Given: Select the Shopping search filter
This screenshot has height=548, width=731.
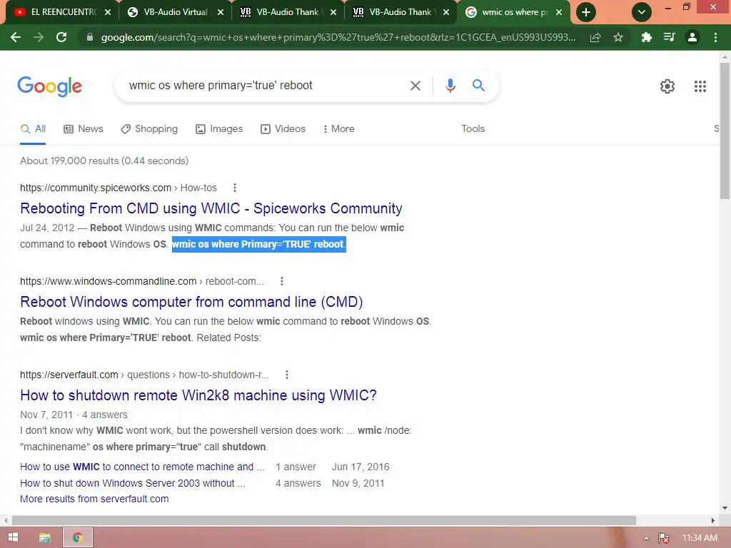Looking at the screenshot, I should (x=149, y=128).
